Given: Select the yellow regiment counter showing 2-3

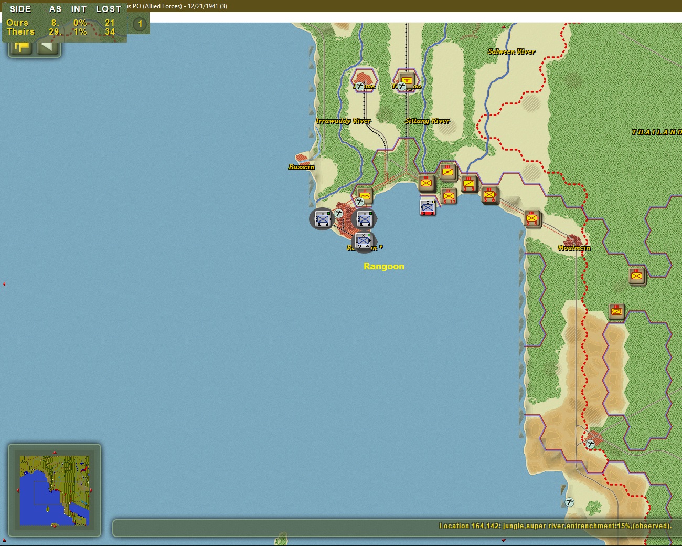Looking at the screenshot, I should click(468, 184).
